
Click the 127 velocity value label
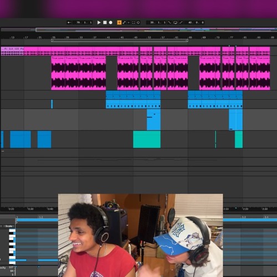(x=11, y=267)
